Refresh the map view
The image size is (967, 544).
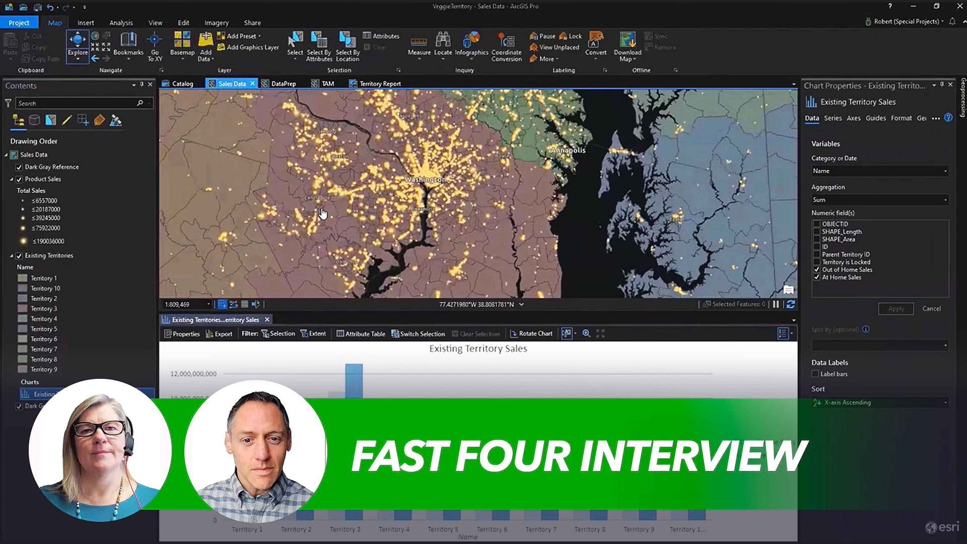tap(791, 304)
